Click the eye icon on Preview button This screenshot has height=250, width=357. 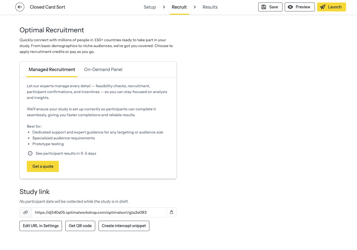tap(291, 7)
